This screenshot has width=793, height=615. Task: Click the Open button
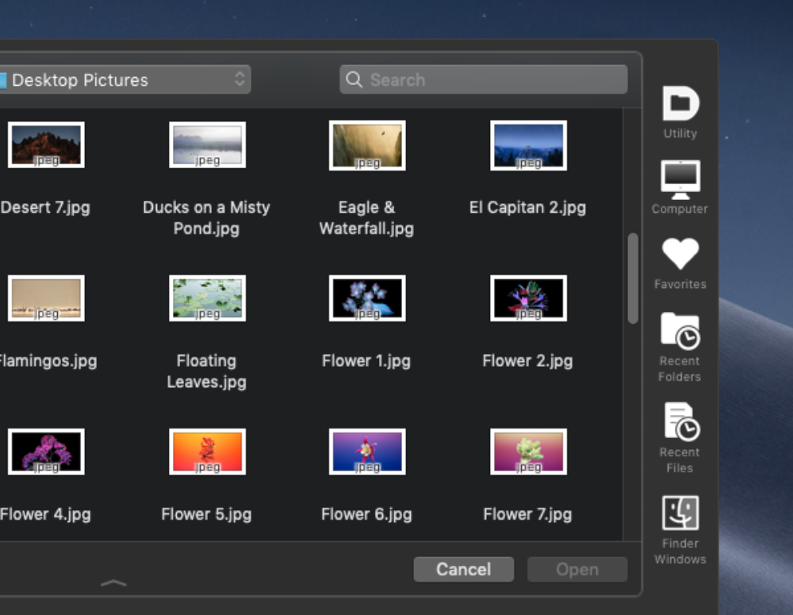(577, 569)
